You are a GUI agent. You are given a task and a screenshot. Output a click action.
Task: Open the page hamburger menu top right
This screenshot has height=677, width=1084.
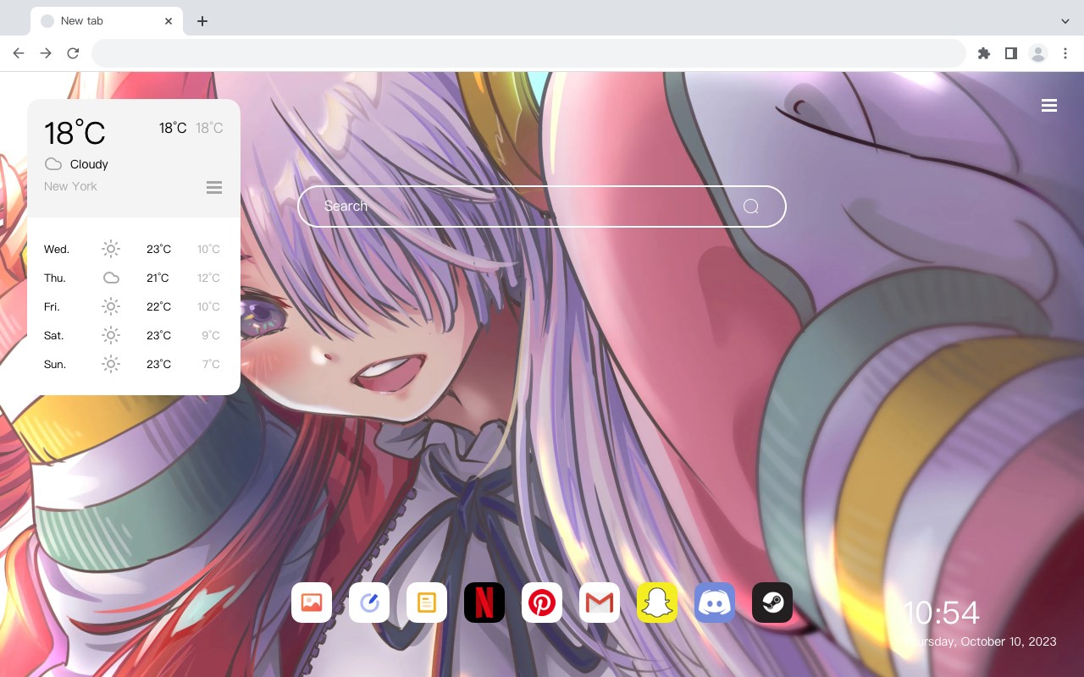click(1049, 106)
